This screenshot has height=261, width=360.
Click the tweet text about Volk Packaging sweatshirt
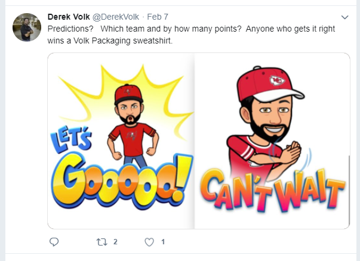tap(191, 35)
